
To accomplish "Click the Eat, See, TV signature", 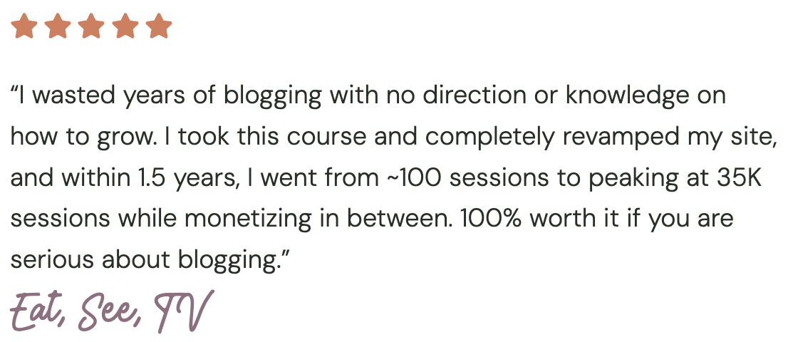I will click(x=113, y=311).
